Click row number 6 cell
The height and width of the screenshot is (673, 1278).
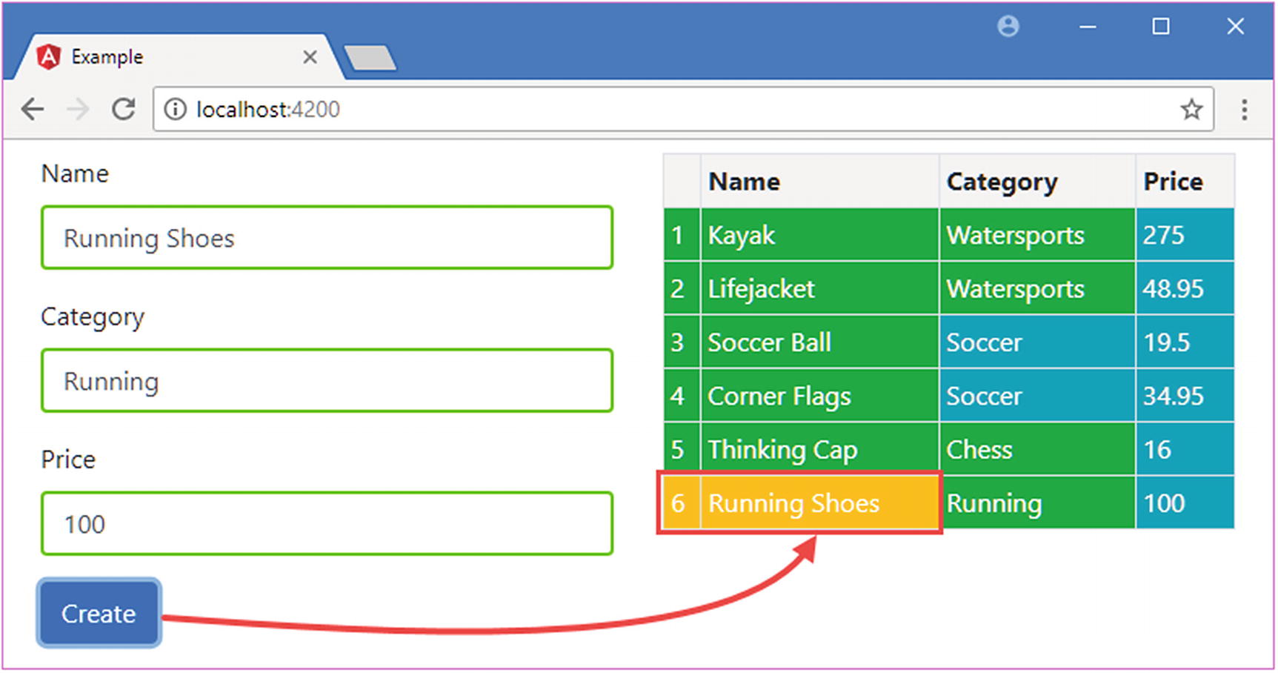pyautogui.click(x=682, y=503)
